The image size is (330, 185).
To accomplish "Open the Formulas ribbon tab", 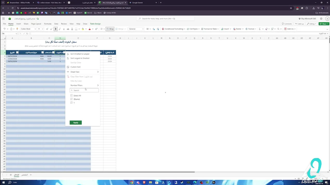I will click(48, 24).
